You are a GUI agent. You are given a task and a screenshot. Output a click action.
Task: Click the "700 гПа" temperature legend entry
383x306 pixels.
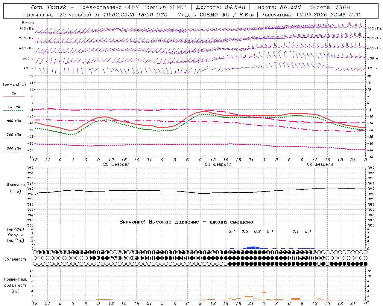pyautogui.click(x=14, y=135)
